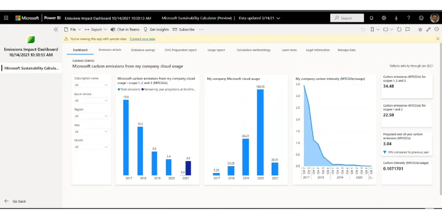Open the user profile avatar

434,18
